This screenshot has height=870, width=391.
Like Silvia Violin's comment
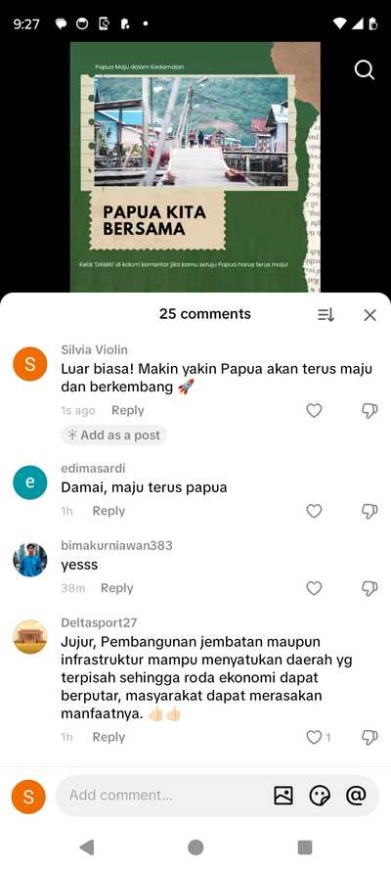point(314,411)
